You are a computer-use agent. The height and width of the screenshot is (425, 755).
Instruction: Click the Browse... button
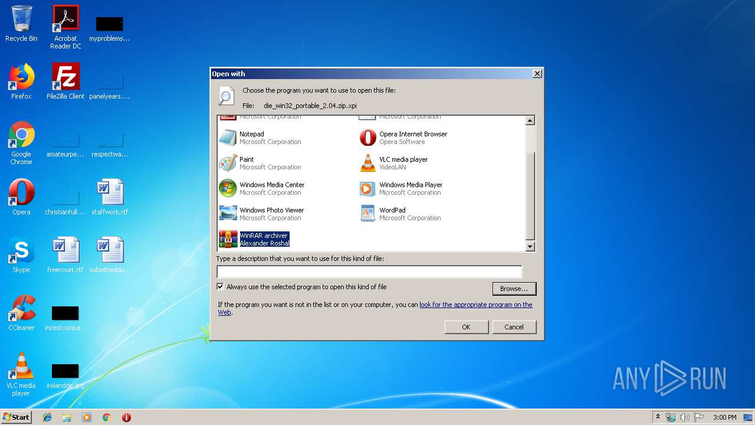tap(514, 289)
